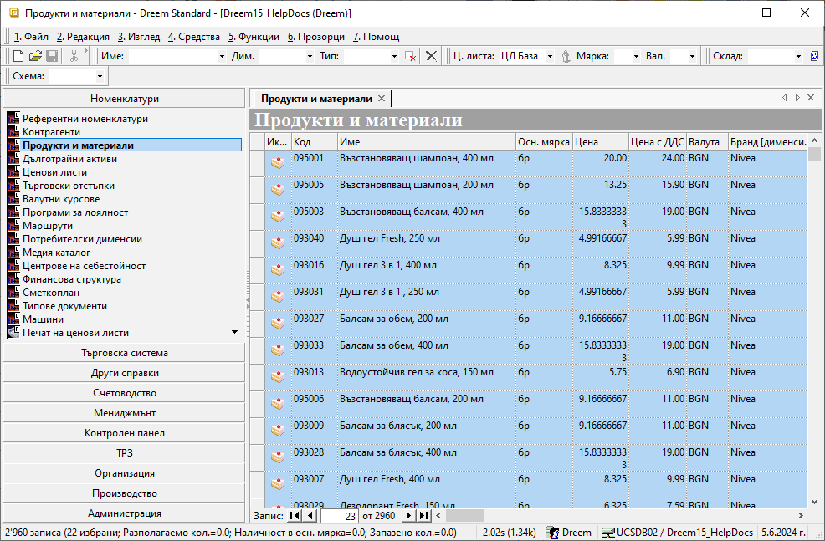Open the Счетоводство navigation section
This screenshot has width=825, height=541.
[x=125, y=393]
